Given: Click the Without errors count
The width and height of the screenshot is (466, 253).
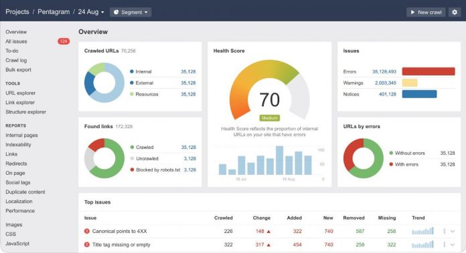Looking at the screenshot, I should tap(447, 153).
